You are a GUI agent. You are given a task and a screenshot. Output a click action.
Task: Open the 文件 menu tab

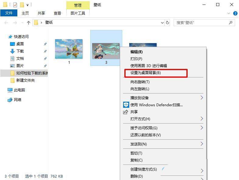point(9,13)
